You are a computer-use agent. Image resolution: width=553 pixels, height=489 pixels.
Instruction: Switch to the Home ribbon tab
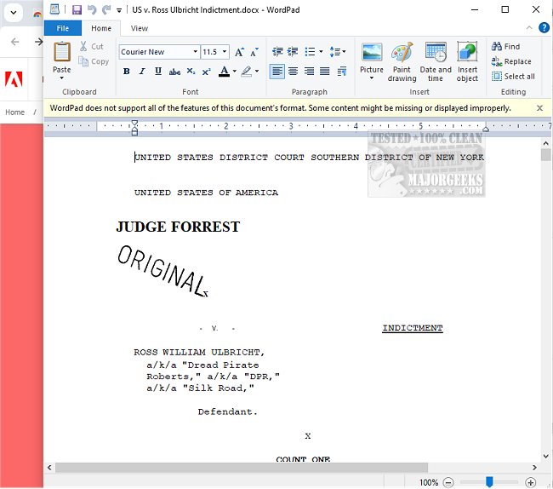coord(101,28)
